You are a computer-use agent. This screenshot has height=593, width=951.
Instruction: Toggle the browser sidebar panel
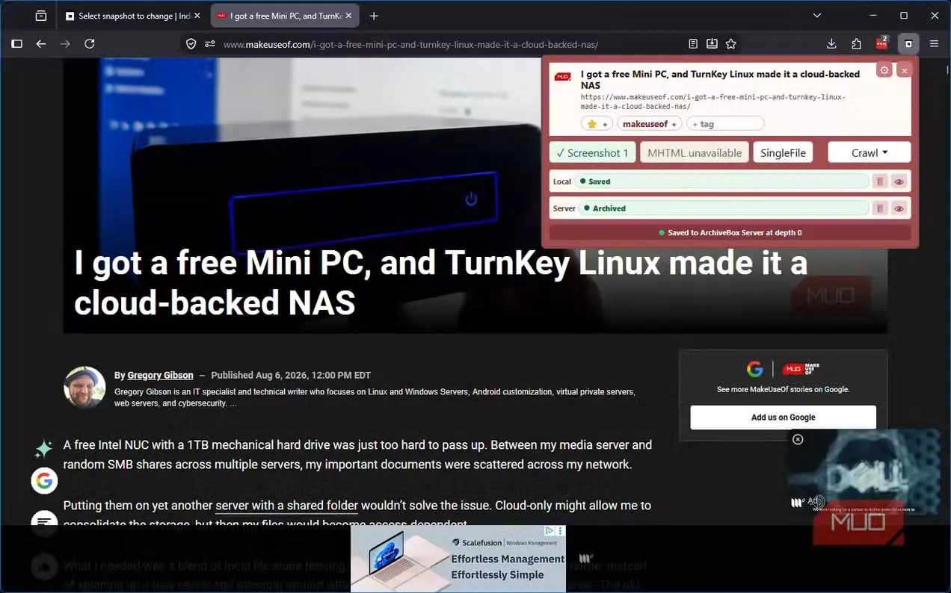click(16, 44)
